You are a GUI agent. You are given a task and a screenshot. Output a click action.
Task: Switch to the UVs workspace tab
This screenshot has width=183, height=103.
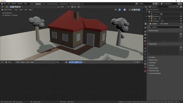pyautogui.click(x=44, y=4)
